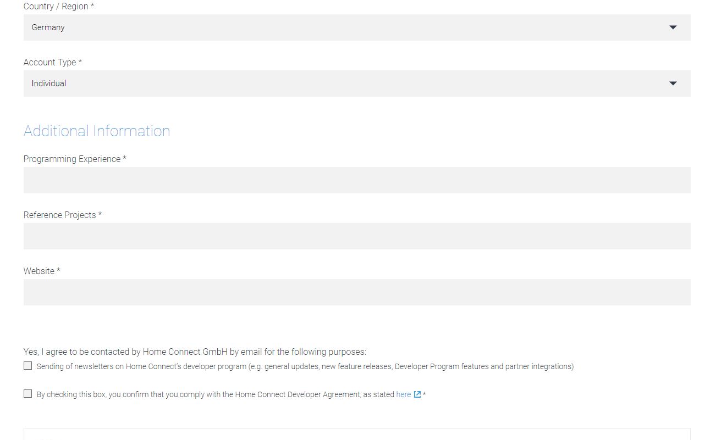This screenshot has width=716, height=440.
Task: Enable the developer program newsletter checkbox
Action: tap(28, 366)
